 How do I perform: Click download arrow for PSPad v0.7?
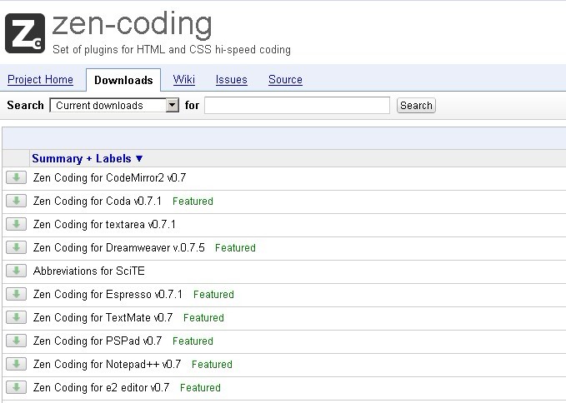(16, 341)
